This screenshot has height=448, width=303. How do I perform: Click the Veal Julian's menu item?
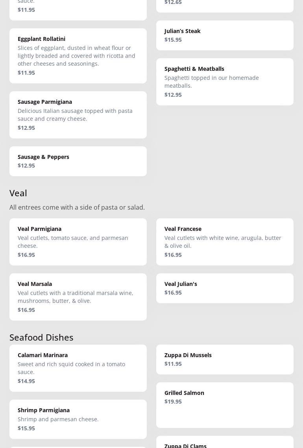224,288
